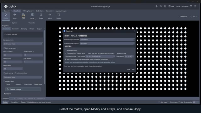The height and width of the screenshot is (113, 201).
Task: Click the properties panel vertical scrollbar
Action: tap(45, 57)
